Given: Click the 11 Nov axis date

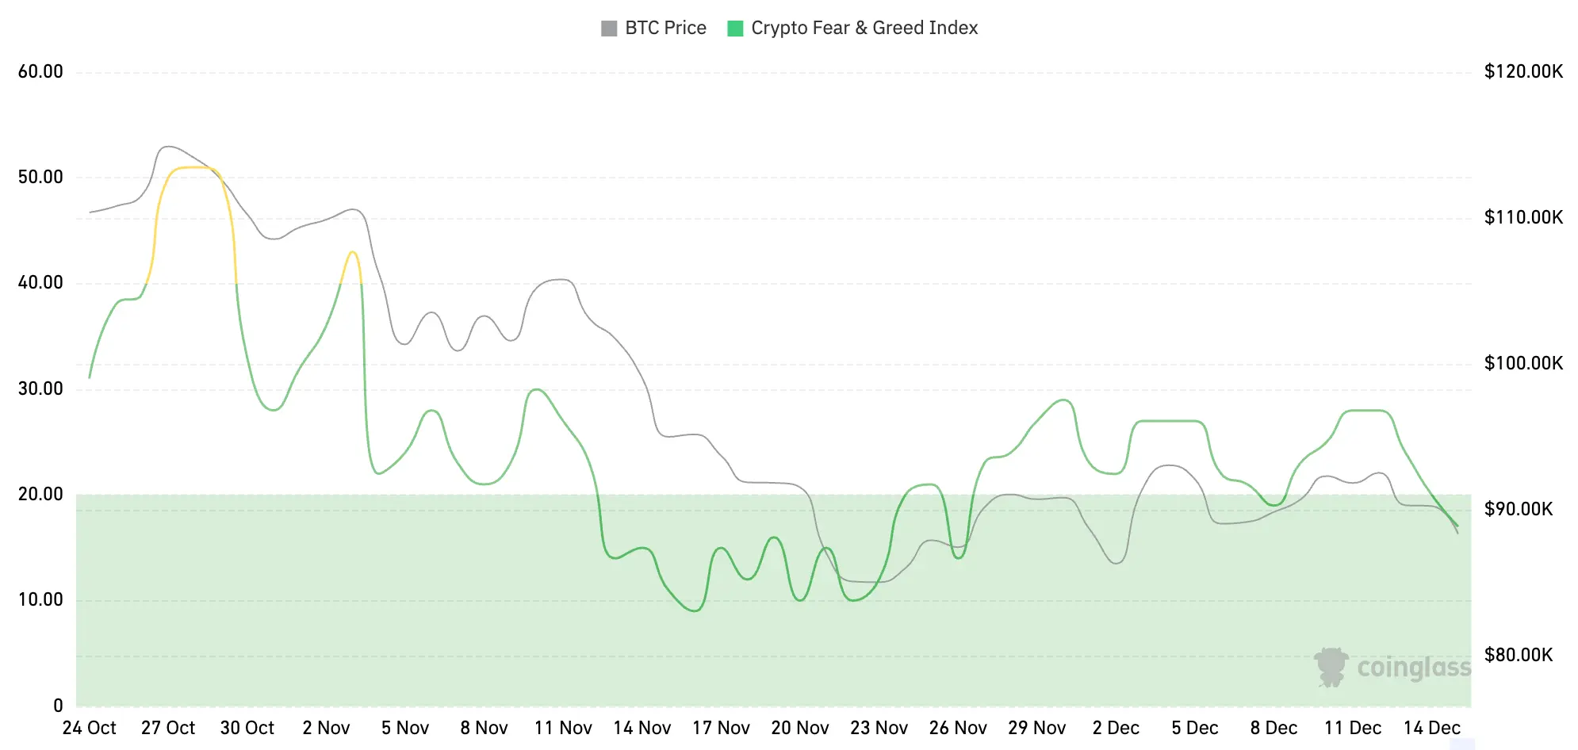Looking at the screenshot, I should (563, 728).
